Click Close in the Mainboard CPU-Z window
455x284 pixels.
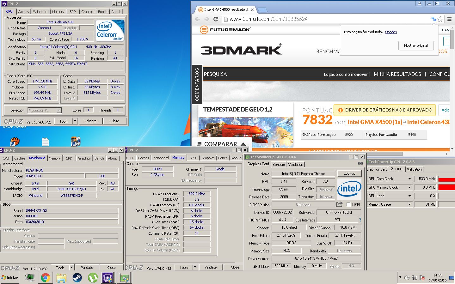click(x=111, y=268)
